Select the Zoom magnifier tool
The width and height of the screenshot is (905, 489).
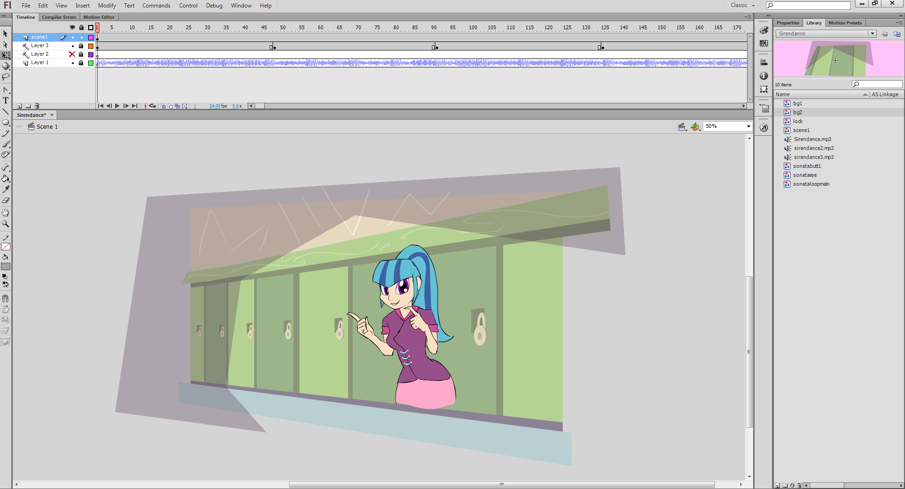click(6, 224)
